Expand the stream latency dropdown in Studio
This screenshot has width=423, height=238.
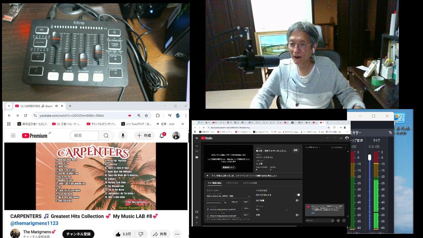[x=287, y=210]
